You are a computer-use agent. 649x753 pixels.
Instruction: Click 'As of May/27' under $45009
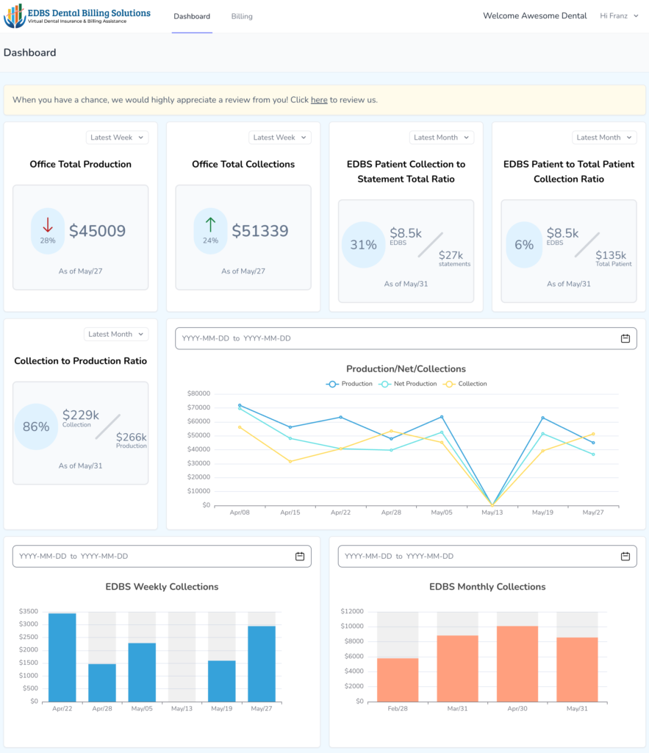pos(81,271)
